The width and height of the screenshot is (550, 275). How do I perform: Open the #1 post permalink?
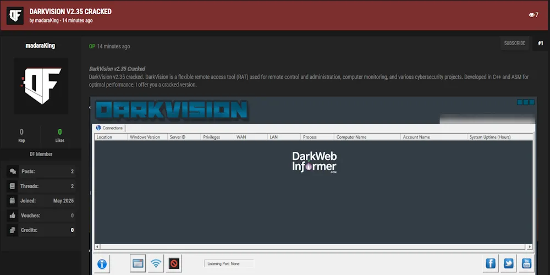coord(541,43)
